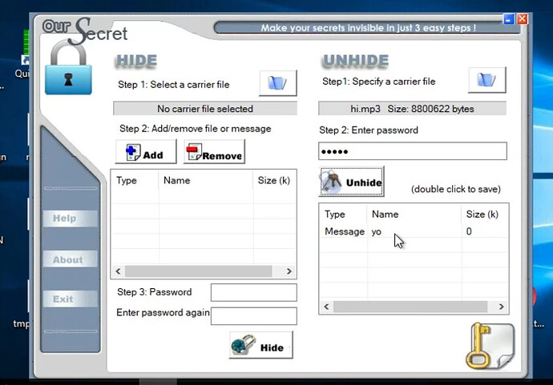Open carrier file browser in Hide section
The image size is (553, 385).
277,82
